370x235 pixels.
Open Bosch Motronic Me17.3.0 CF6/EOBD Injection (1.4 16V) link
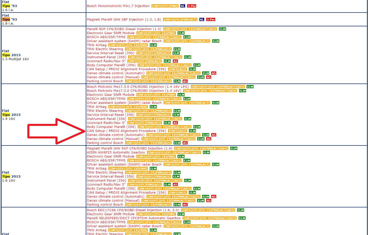(x=134, y=91)
